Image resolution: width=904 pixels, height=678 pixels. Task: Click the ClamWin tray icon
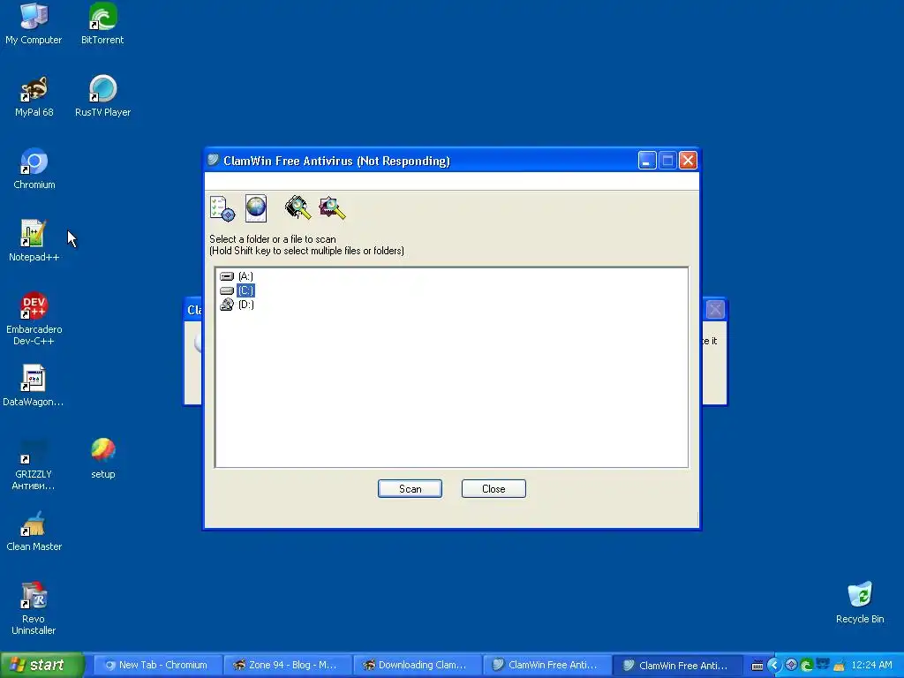pos(791,665)
